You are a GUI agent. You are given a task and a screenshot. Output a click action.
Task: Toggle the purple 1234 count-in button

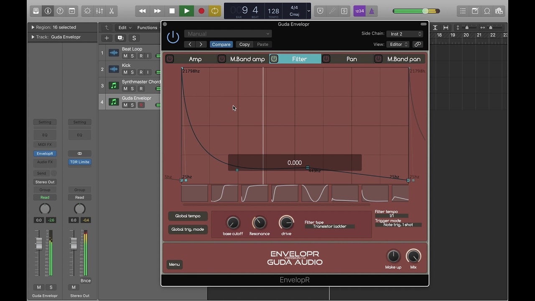359,11
